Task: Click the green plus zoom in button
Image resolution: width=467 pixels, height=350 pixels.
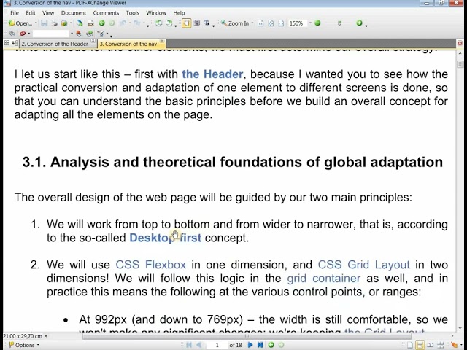Action: click(359, 23)
